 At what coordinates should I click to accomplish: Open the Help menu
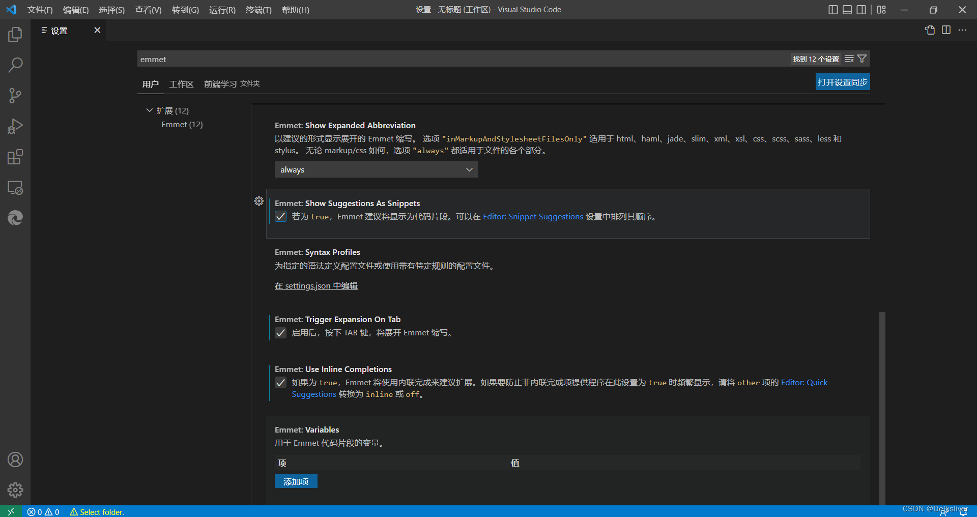pyautogui.click(x=295, y=10)
